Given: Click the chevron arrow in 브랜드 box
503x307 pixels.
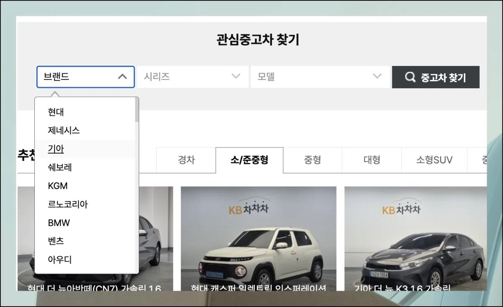Looking at the screenshot, I should pos(122,77).
